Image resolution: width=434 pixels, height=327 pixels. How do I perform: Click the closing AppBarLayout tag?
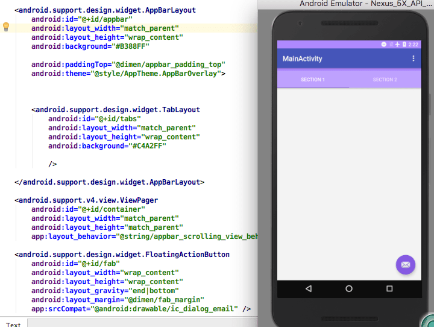(x=109, y=182)
